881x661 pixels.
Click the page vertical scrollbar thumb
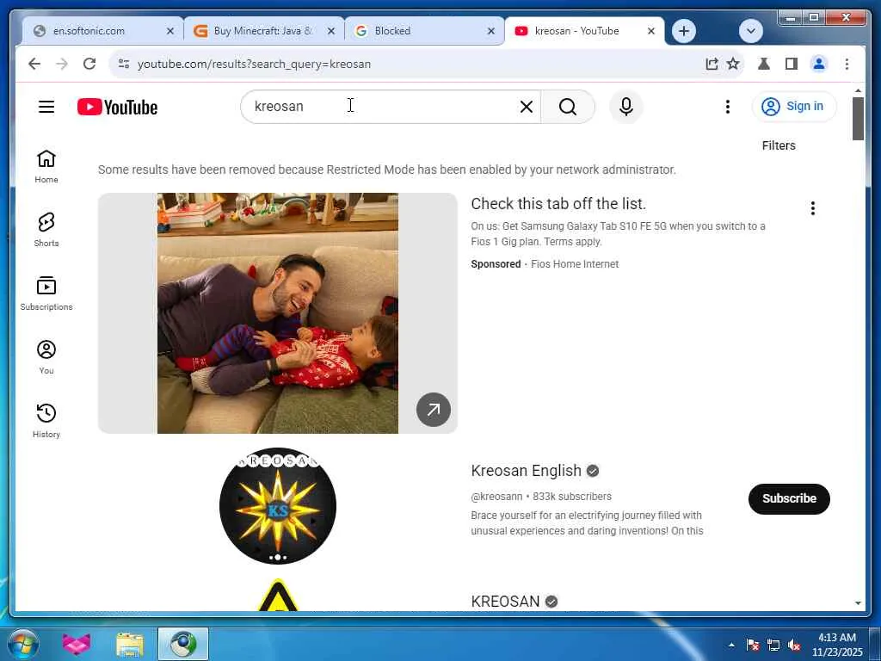[x=858, y=119]
